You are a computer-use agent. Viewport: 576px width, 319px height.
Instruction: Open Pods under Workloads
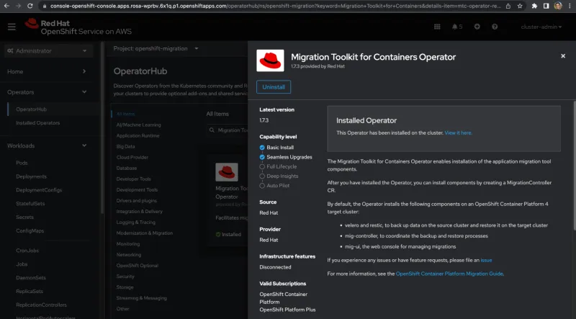22,163
